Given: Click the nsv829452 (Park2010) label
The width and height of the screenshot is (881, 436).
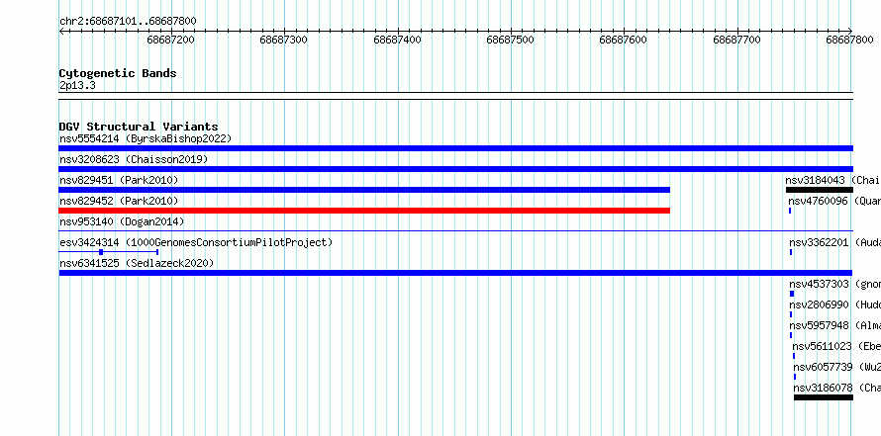Looking at the screenshot, I should click(x=119, y=201).
